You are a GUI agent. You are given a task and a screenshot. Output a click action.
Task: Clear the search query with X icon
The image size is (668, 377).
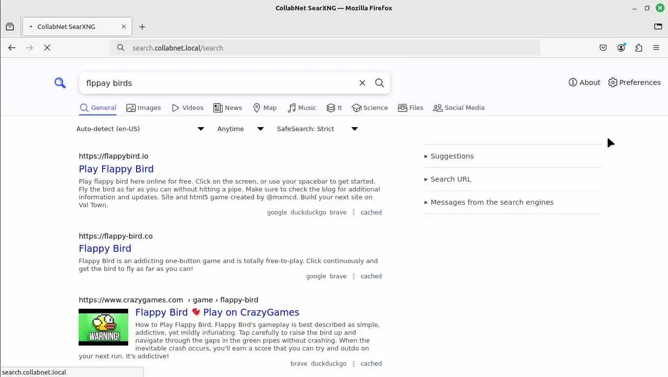pyautogui.click(x=362, y=83)
